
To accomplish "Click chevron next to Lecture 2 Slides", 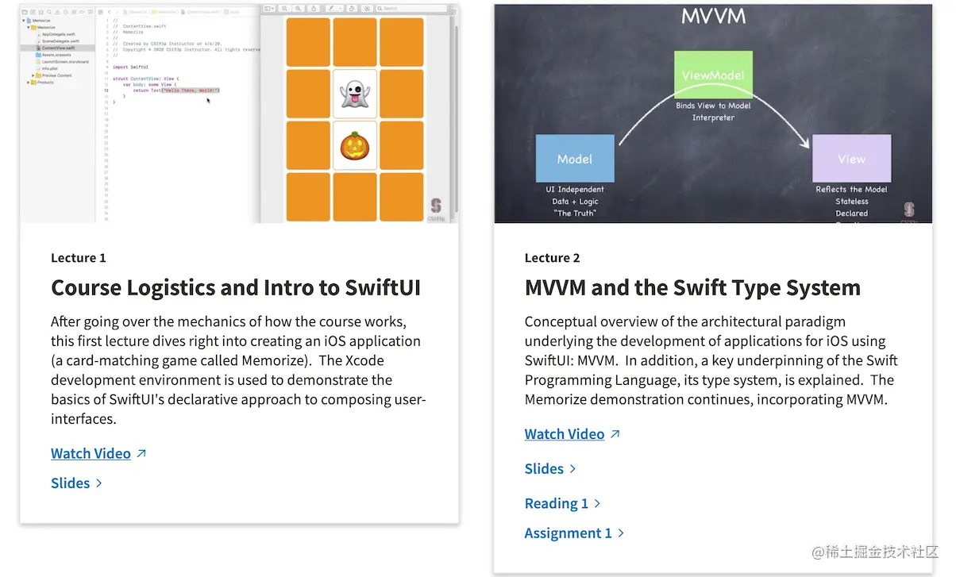I will click(572, 468).
